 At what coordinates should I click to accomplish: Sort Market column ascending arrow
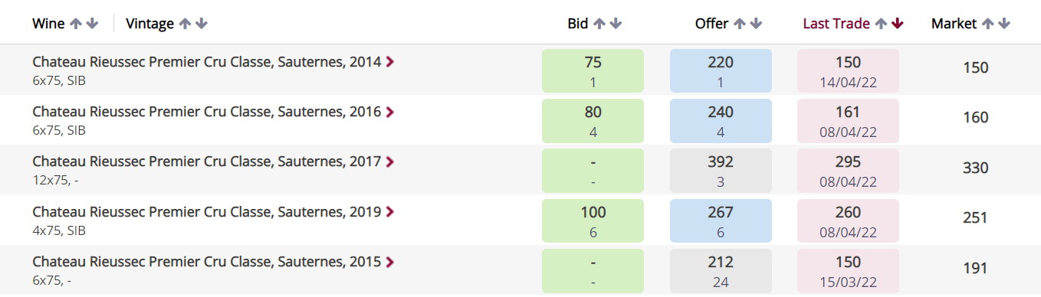(987, 24)
